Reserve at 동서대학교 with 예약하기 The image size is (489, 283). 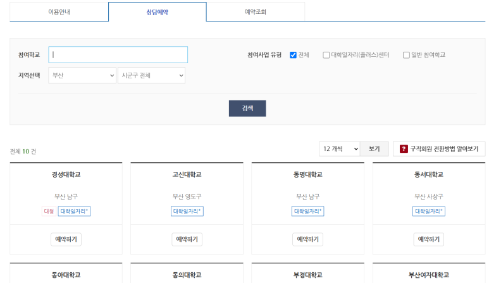[429, 239]
